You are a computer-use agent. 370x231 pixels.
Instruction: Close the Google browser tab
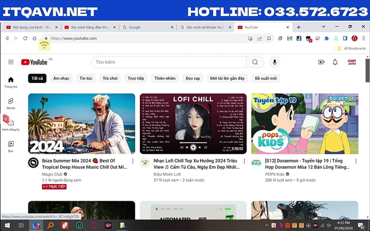pos(172,27)
